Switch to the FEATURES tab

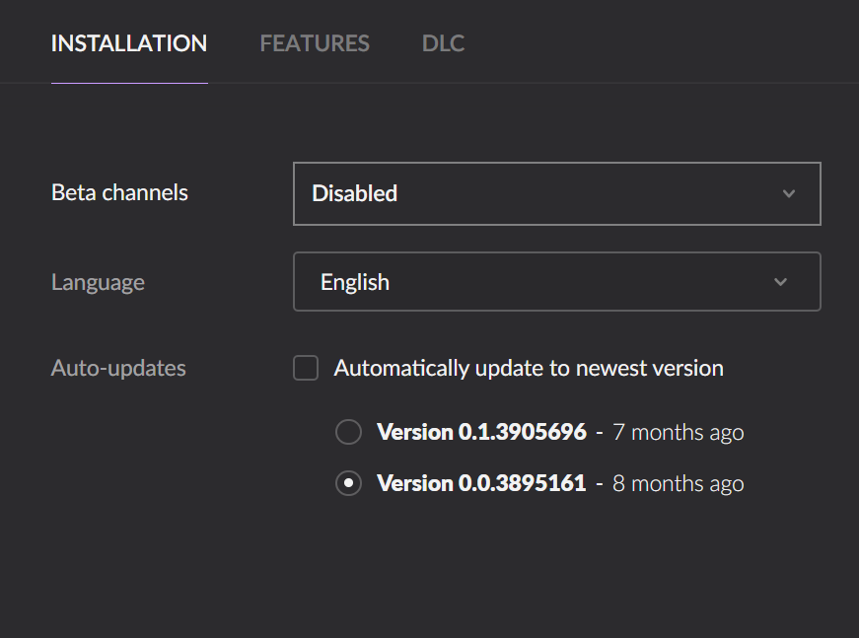[315, 43]
